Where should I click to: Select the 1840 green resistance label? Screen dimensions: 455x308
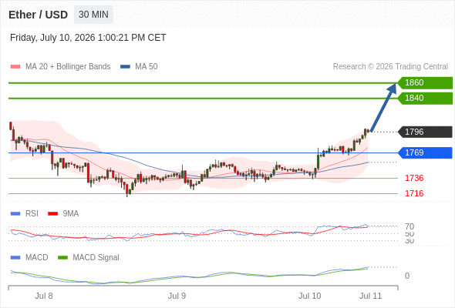pyautogui.click(x=425, y=99)
